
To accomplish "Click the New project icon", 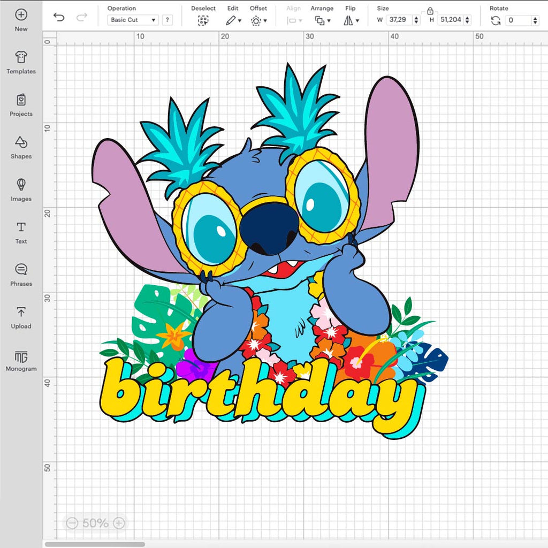I will click(x=21, y=15).
